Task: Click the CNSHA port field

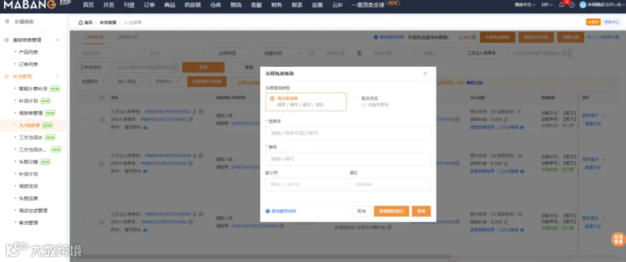Action: click(x=390, y=184)
